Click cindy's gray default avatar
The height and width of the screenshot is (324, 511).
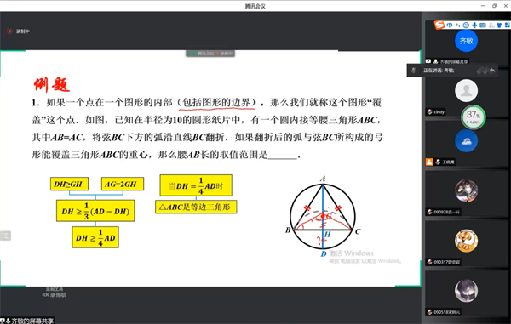tap(466, 91)
